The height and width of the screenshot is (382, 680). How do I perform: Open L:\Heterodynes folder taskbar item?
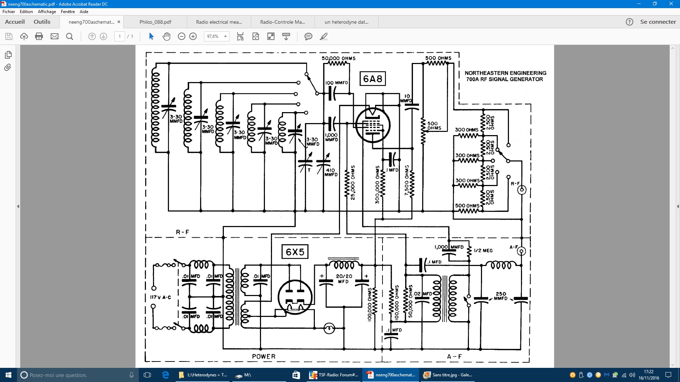(x=203, y=375)
